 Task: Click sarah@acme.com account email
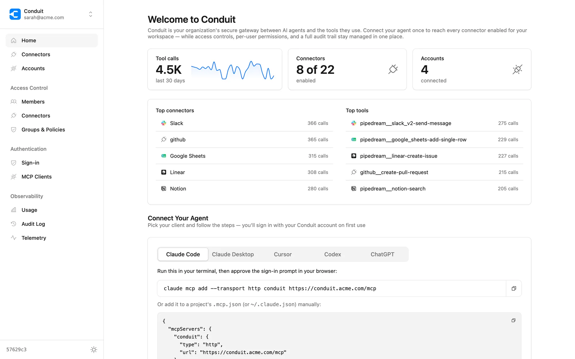[x=44, y=18]
